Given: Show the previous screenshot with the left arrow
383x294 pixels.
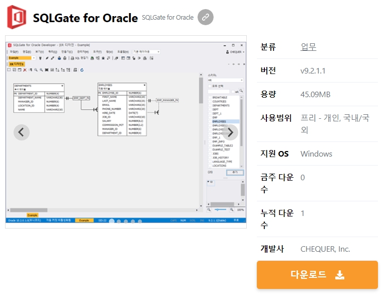Looking at the screenshot, I should [x=22, y=132].
